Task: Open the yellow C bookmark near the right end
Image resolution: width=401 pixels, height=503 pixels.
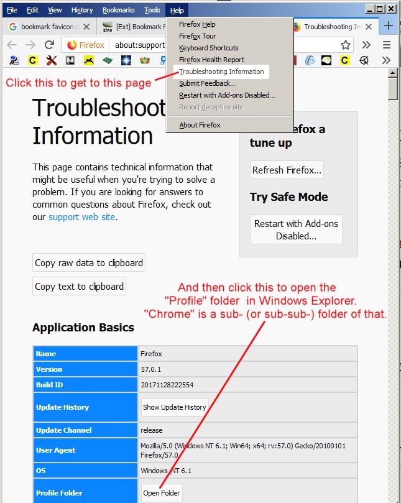Action: coord(344,60)
